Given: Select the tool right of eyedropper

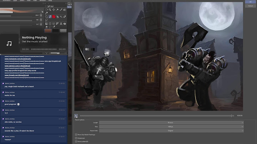Looking at the screenshot, I should [65, 10].
